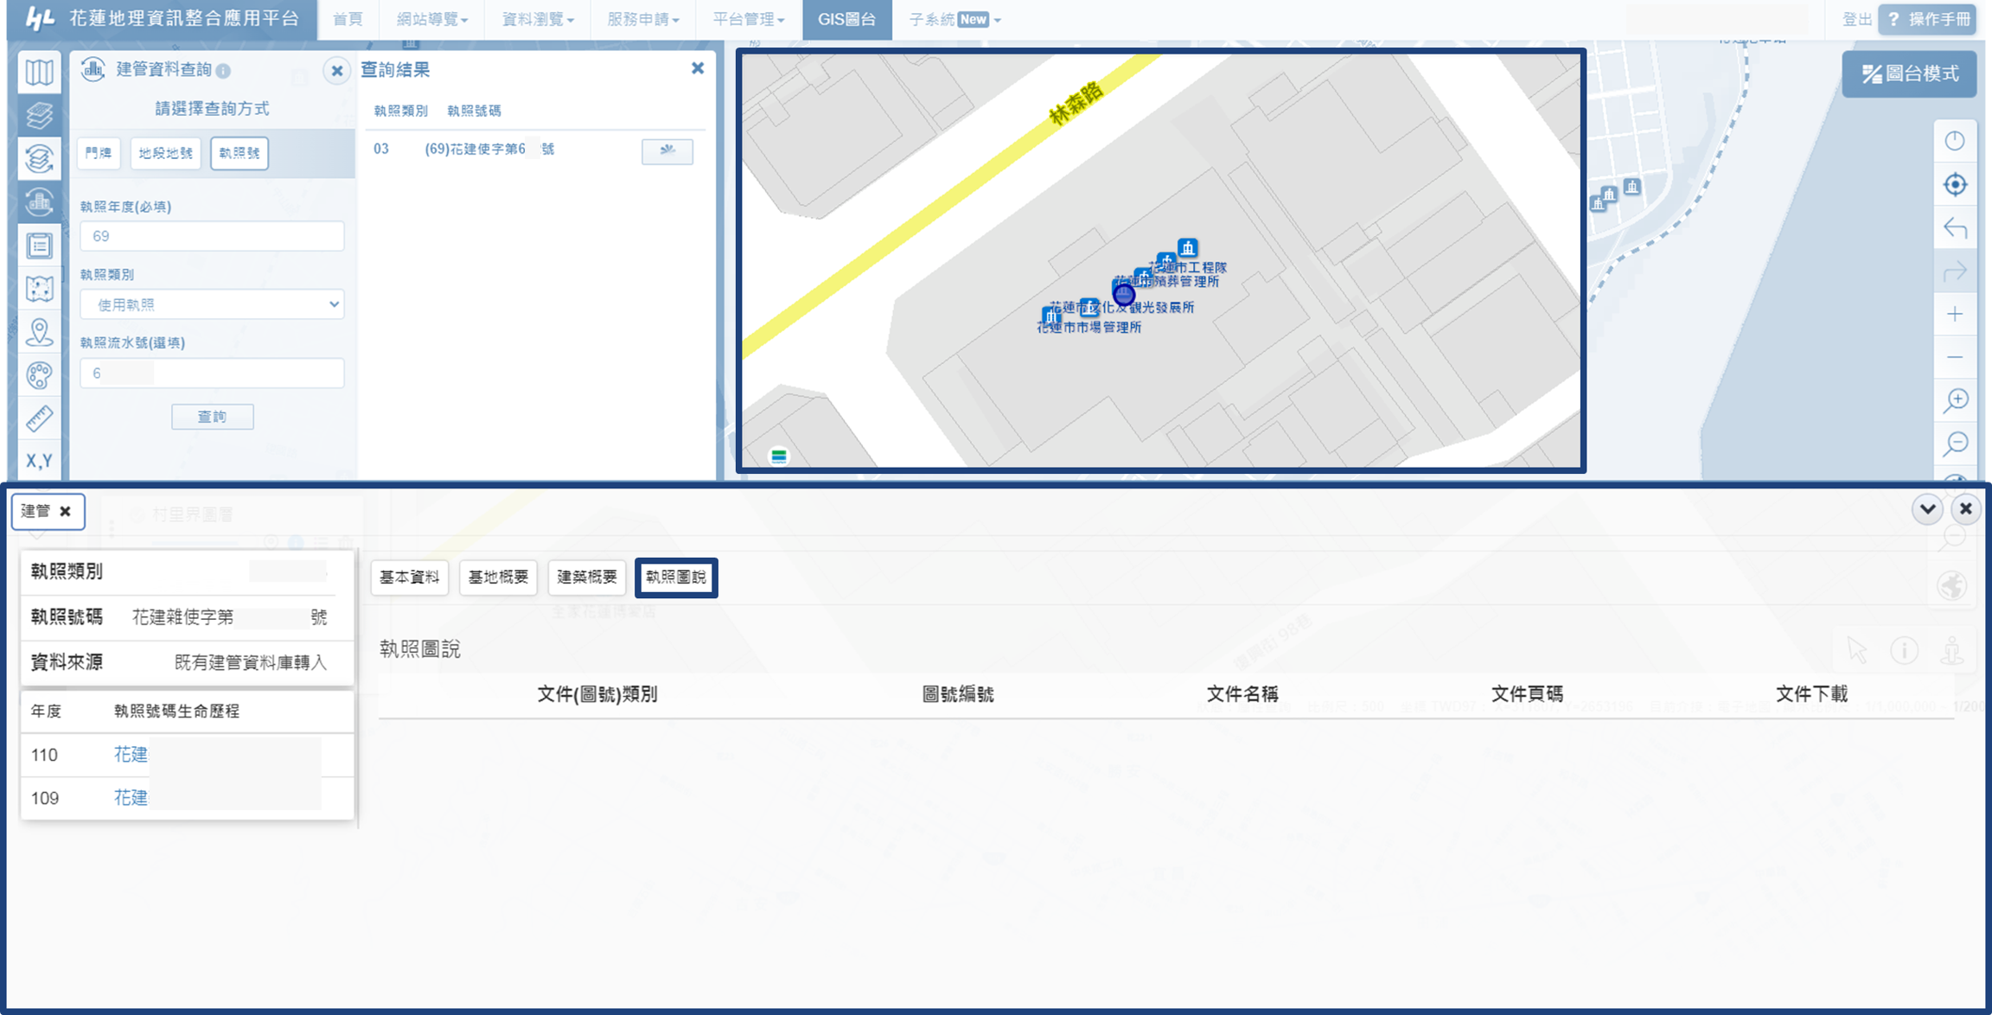
Task: Collapse bottom panel with chevron button
Action: [x=1927, y=509]
